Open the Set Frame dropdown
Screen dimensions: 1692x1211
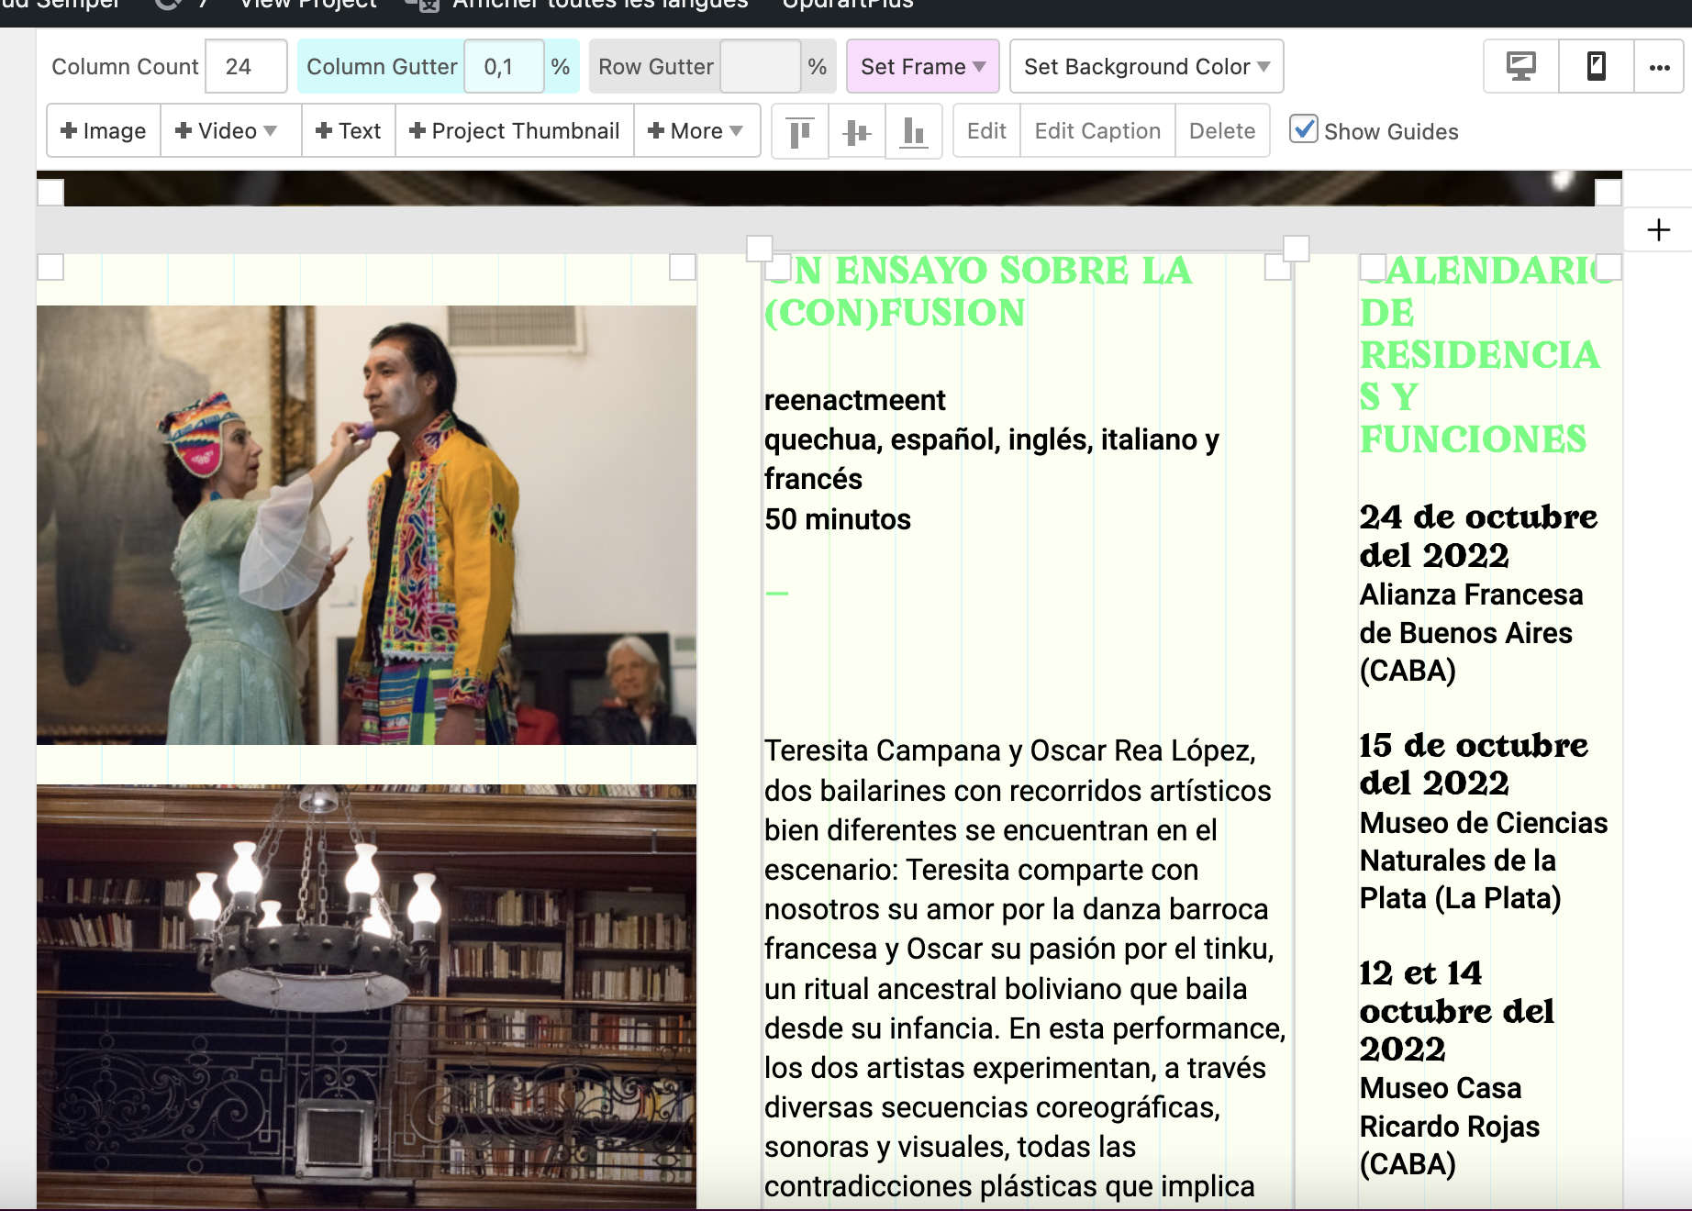point(922,66)
